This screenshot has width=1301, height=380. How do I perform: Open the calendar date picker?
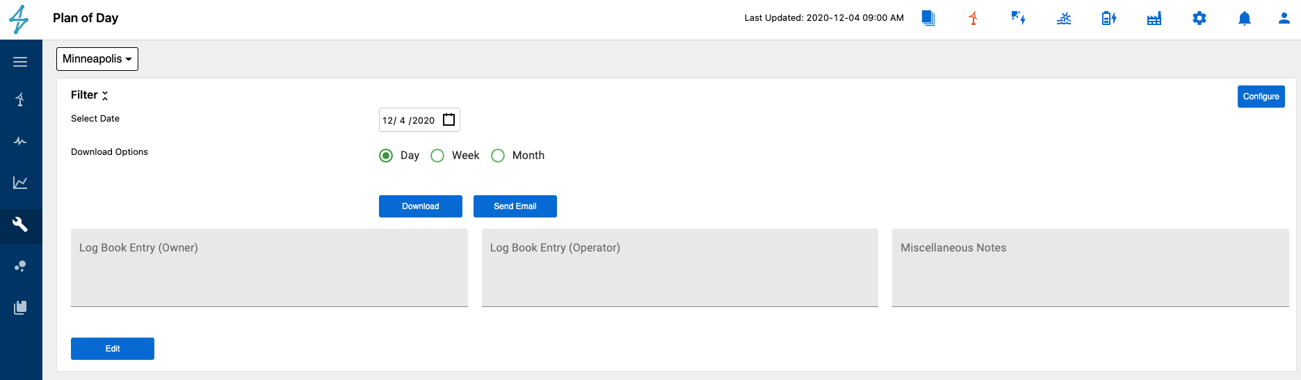[449, 119]
